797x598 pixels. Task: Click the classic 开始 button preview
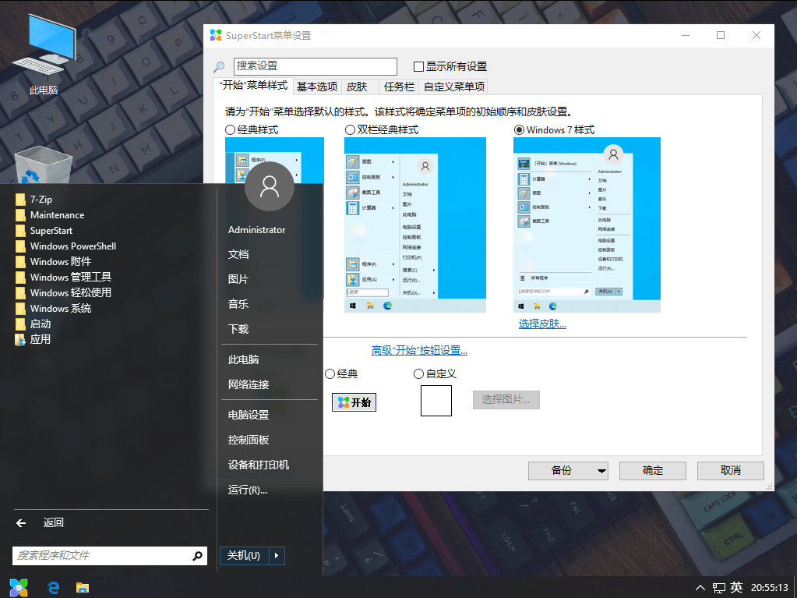(354, 403)
